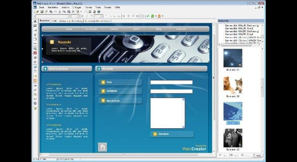This screenshot has height=162, width=297.
Task: Switch to the first document tab
Action: (45, 21)
